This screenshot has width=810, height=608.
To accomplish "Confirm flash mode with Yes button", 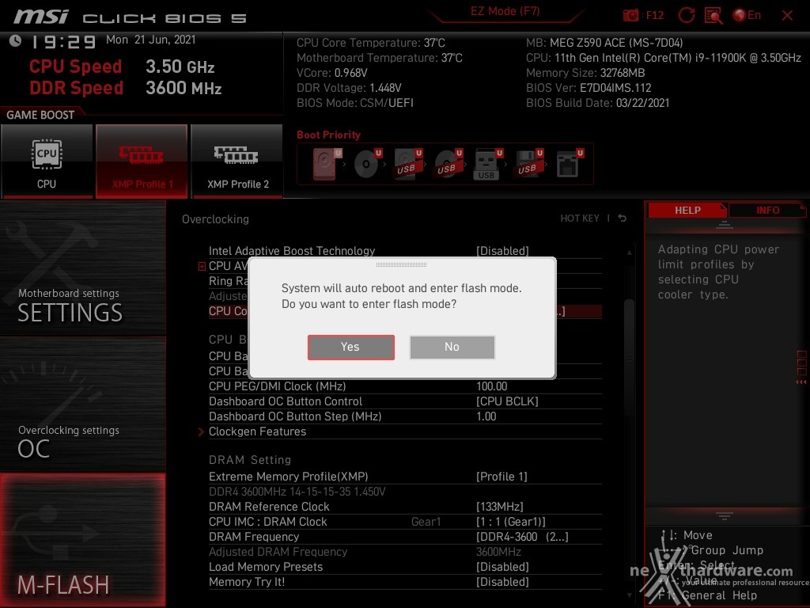I will [350, 347].
